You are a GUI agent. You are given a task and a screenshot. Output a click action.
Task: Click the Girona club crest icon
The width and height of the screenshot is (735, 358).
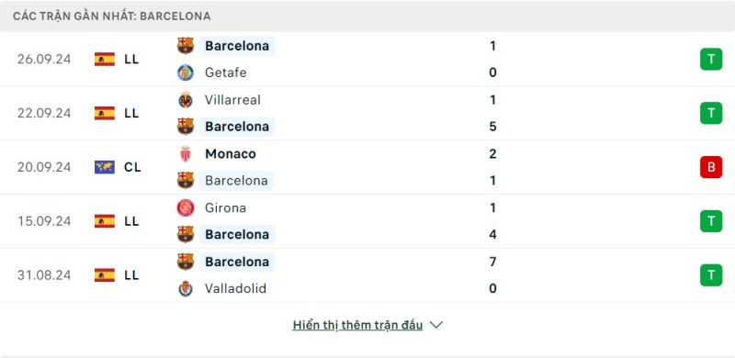(x=186, y=207)
